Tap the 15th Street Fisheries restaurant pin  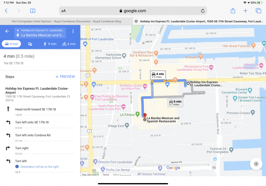coord(253,46)
